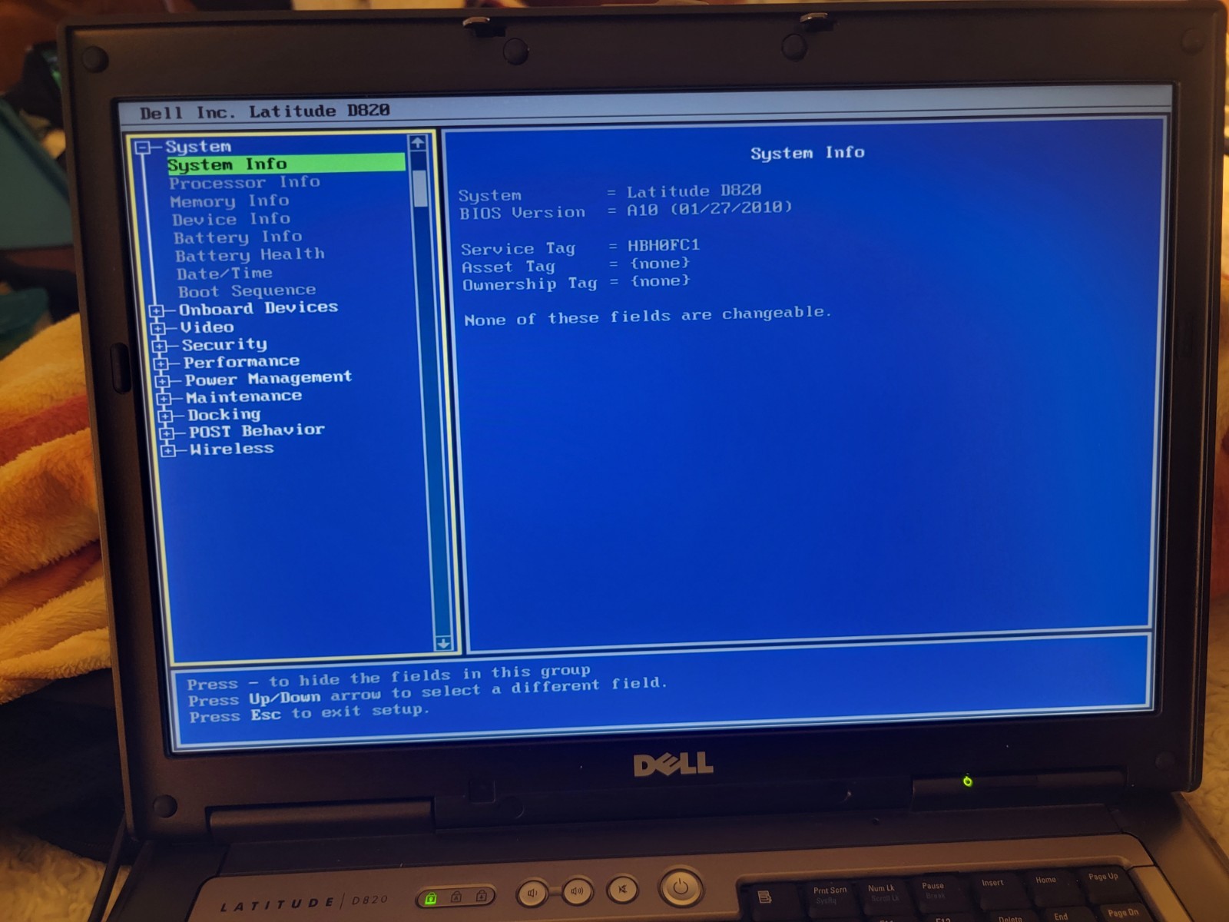Select the Performance label
Screen dimensions: 1229x922
coord(241,362)
